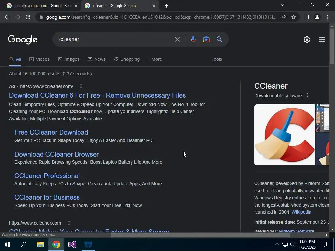Click the Google logo

pos(23,40)
